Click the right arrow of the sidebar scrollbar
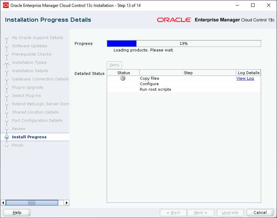 click(67, 203)
